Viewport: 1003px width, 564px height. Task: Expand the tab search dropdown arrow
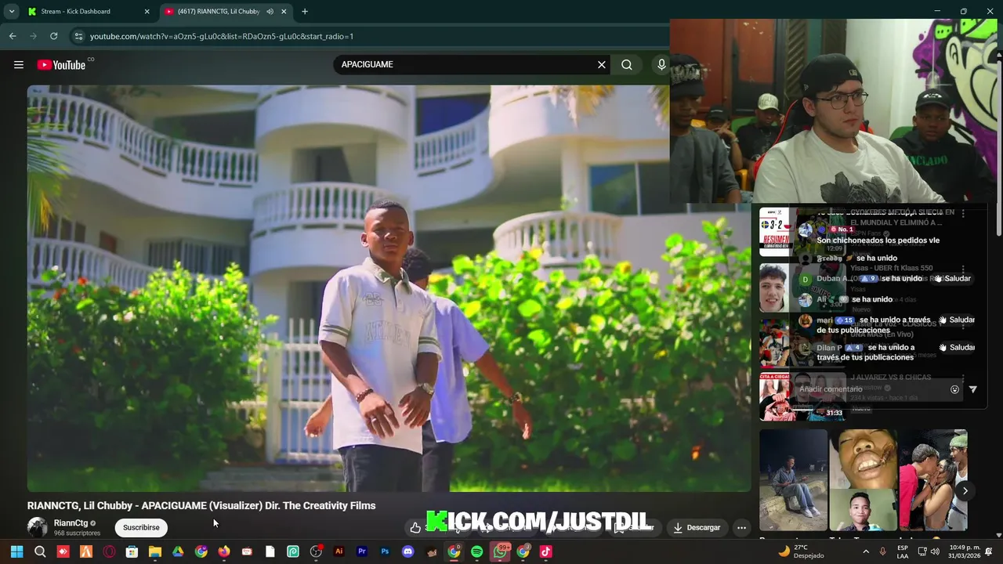click(12, 12)
